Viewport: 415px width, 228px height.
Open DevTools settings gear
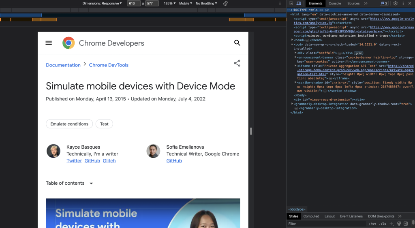coord(396,3)
